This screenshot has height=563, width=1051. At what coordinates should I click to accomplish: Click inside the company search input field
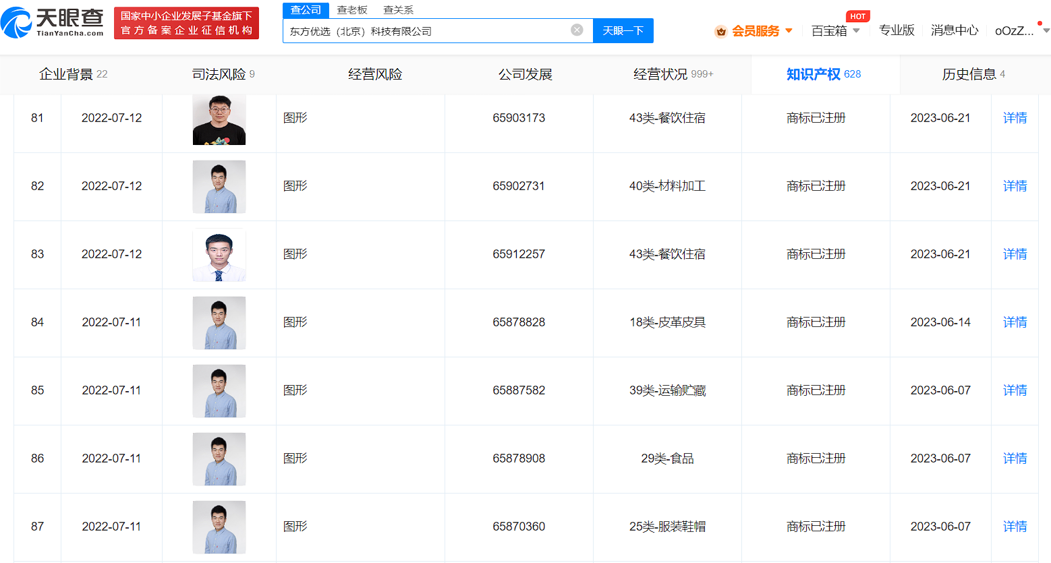[432, 30]
